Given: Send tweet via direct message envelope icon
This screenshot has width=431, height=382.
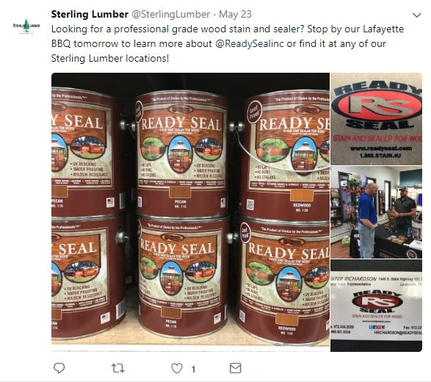Looking at the screenshot, I should click(235, 368).
